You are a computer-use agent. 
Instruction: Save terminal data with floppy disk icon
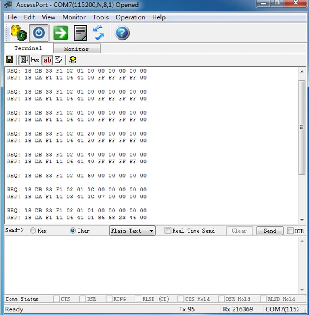coord(10,60)
